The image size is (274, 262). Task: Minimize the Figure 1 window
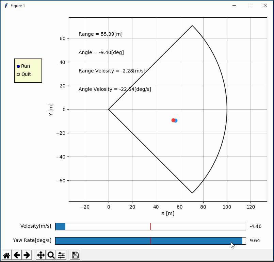[234, 5]
